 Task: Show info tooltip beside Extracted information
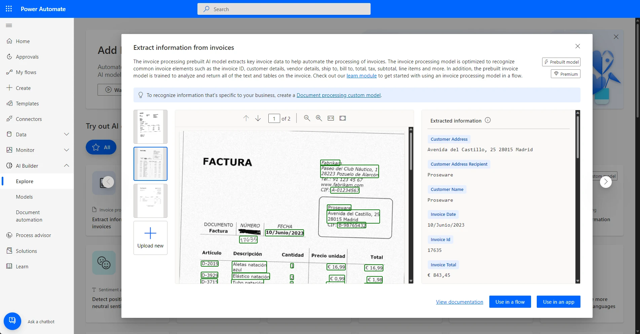(x=488, y=120)
